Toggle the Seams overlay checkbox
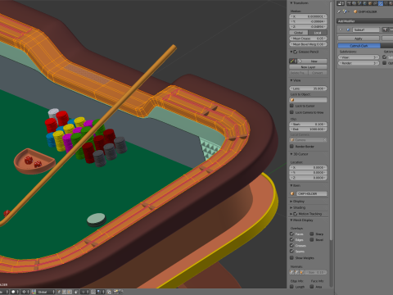Viewport: 393px width, 295px height. click(x=291, y=251)
